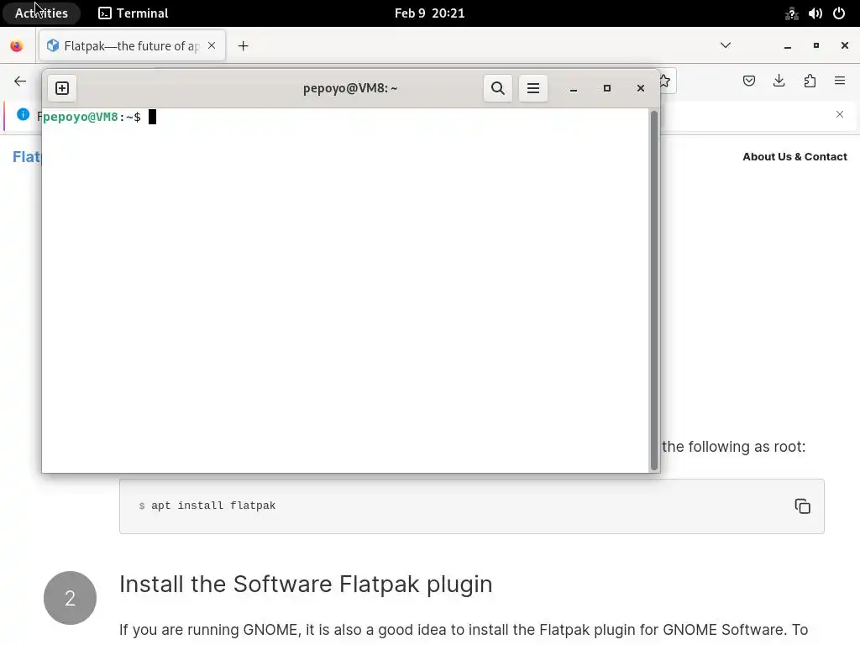Image resolution: width=860 pixels, height=645 pixels.
Task: Maximize the terminal window
Action: pyautogui.click(x=606, y=88)
